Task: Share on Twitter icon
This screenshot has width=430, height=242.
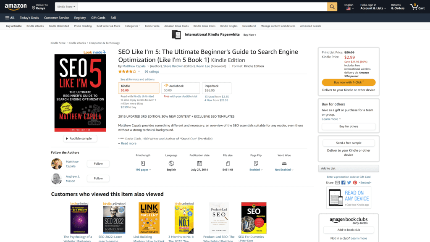Action: [349, 182]
